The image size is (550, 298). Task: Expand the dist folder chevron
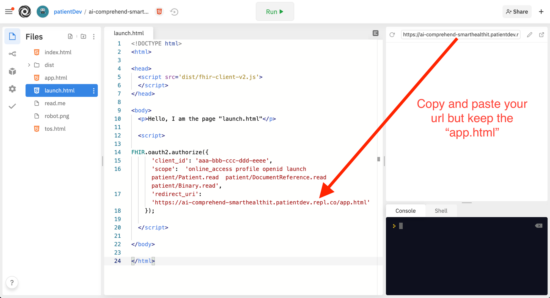point(29,65)
